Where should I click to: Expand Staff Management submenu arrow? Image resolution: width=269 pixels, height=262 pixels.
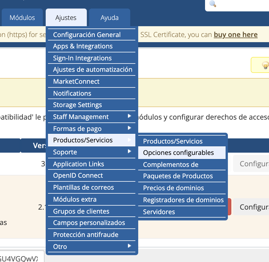[x=130, y=116]
